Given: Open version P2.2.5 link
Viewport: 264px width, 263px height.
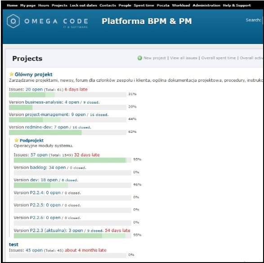Looking at the screenshot, I should tap(37, 205).
